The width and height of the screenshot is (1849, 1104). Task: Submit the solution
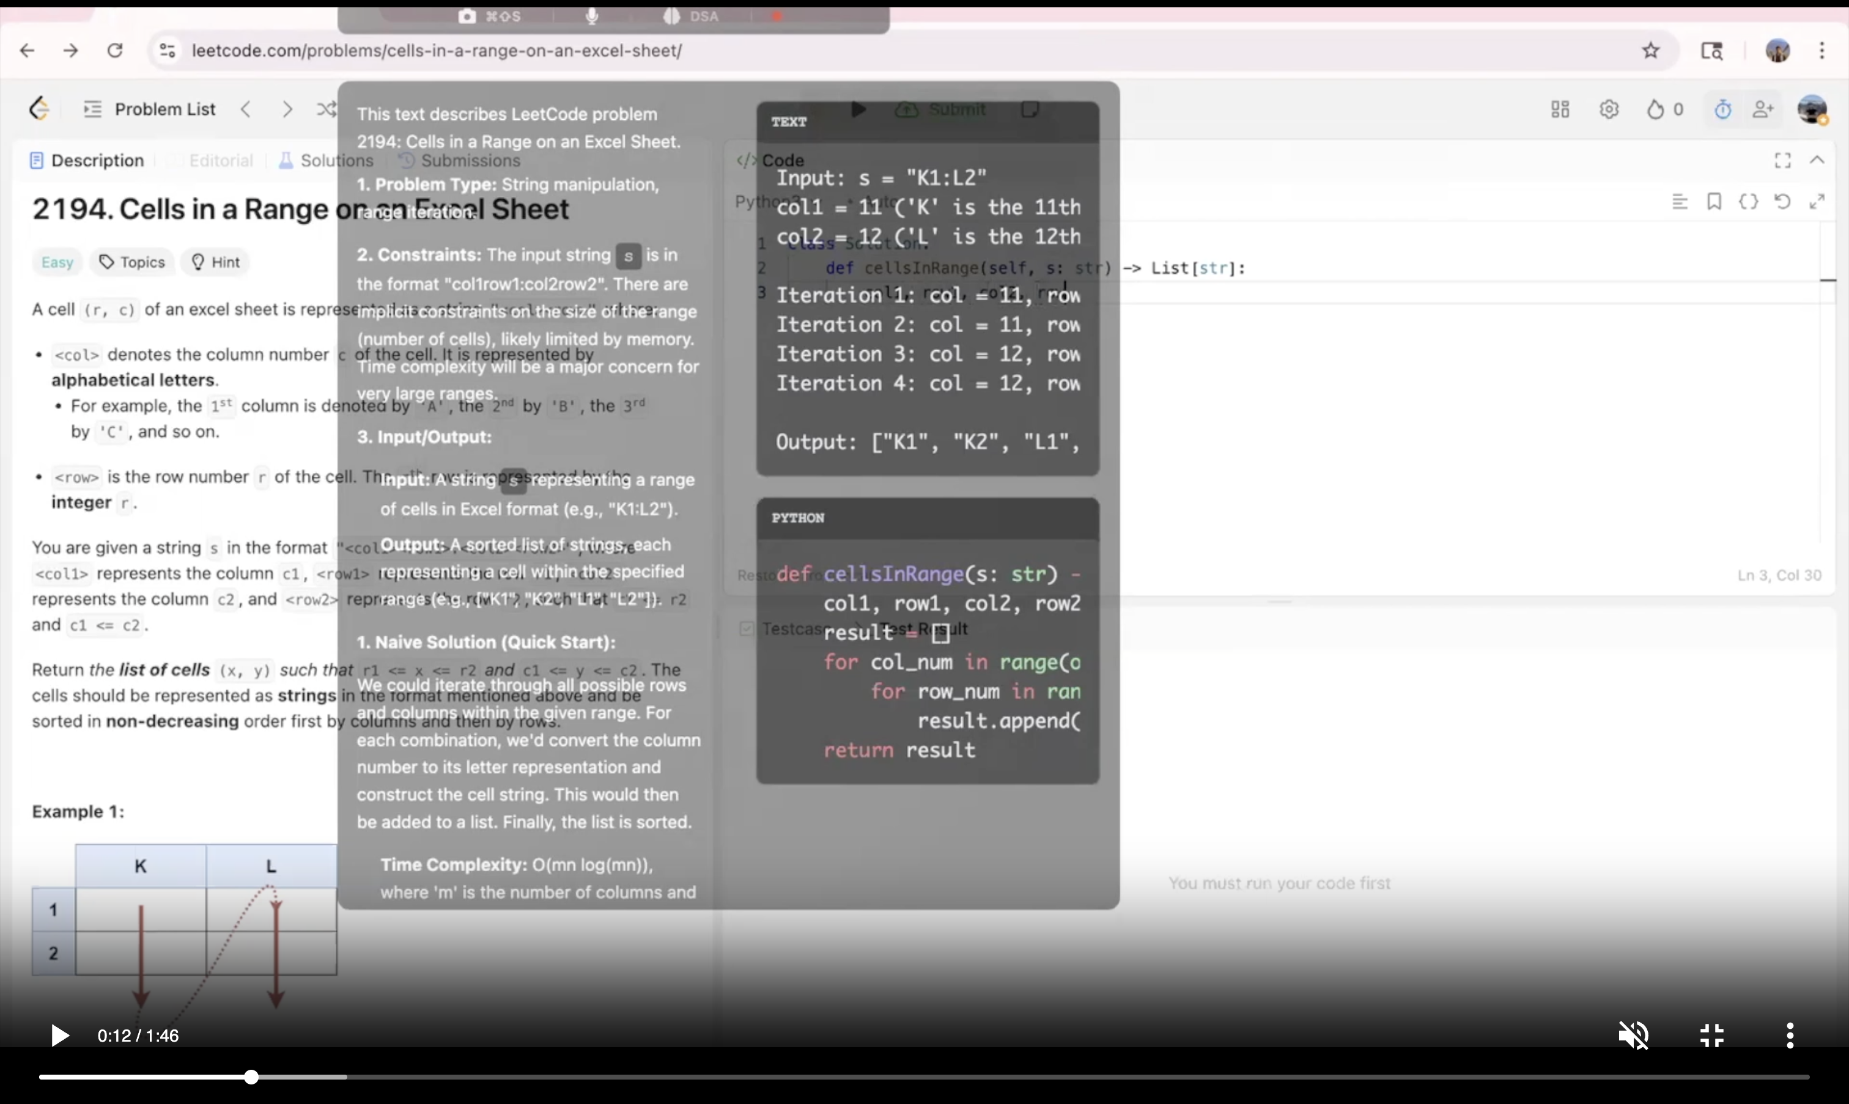(940, 109)
